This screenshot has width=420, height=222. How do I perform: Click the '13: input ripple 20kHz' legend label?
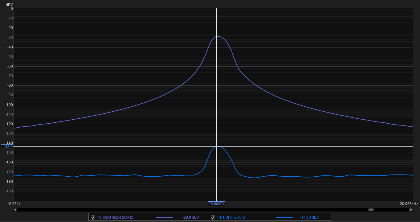(115, 217)
